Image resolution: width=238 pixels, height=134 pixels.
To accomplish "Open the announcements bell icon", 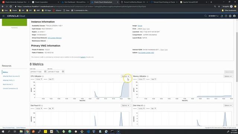I will tap(222, 16).
